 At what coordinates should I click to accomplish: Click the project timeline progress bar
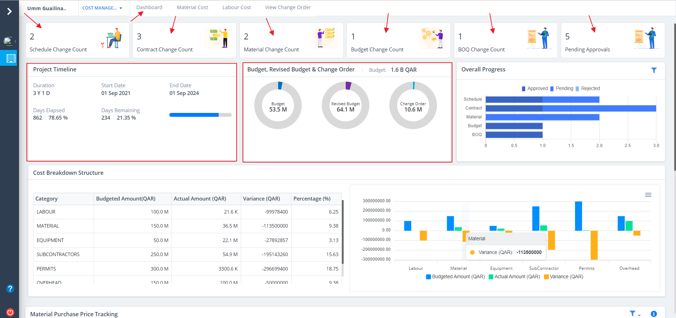[200, 115]
